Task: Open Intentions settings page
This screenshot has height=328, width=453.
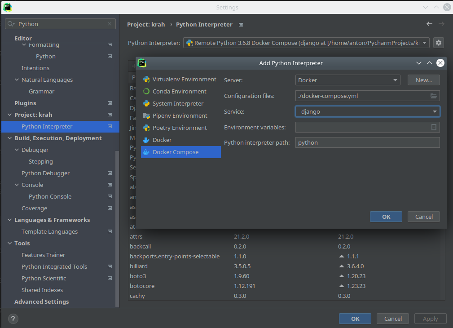Action: (35, 68)
